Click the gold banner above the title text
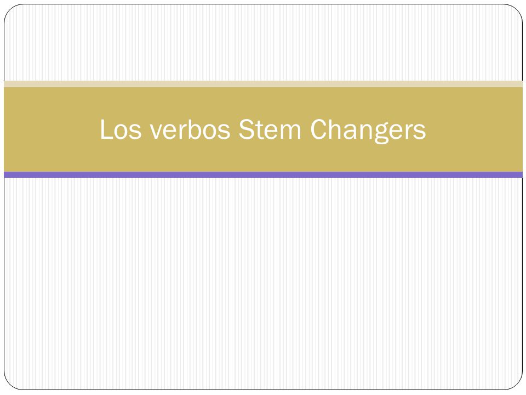The image size is (526, 395). pos(263,101)
